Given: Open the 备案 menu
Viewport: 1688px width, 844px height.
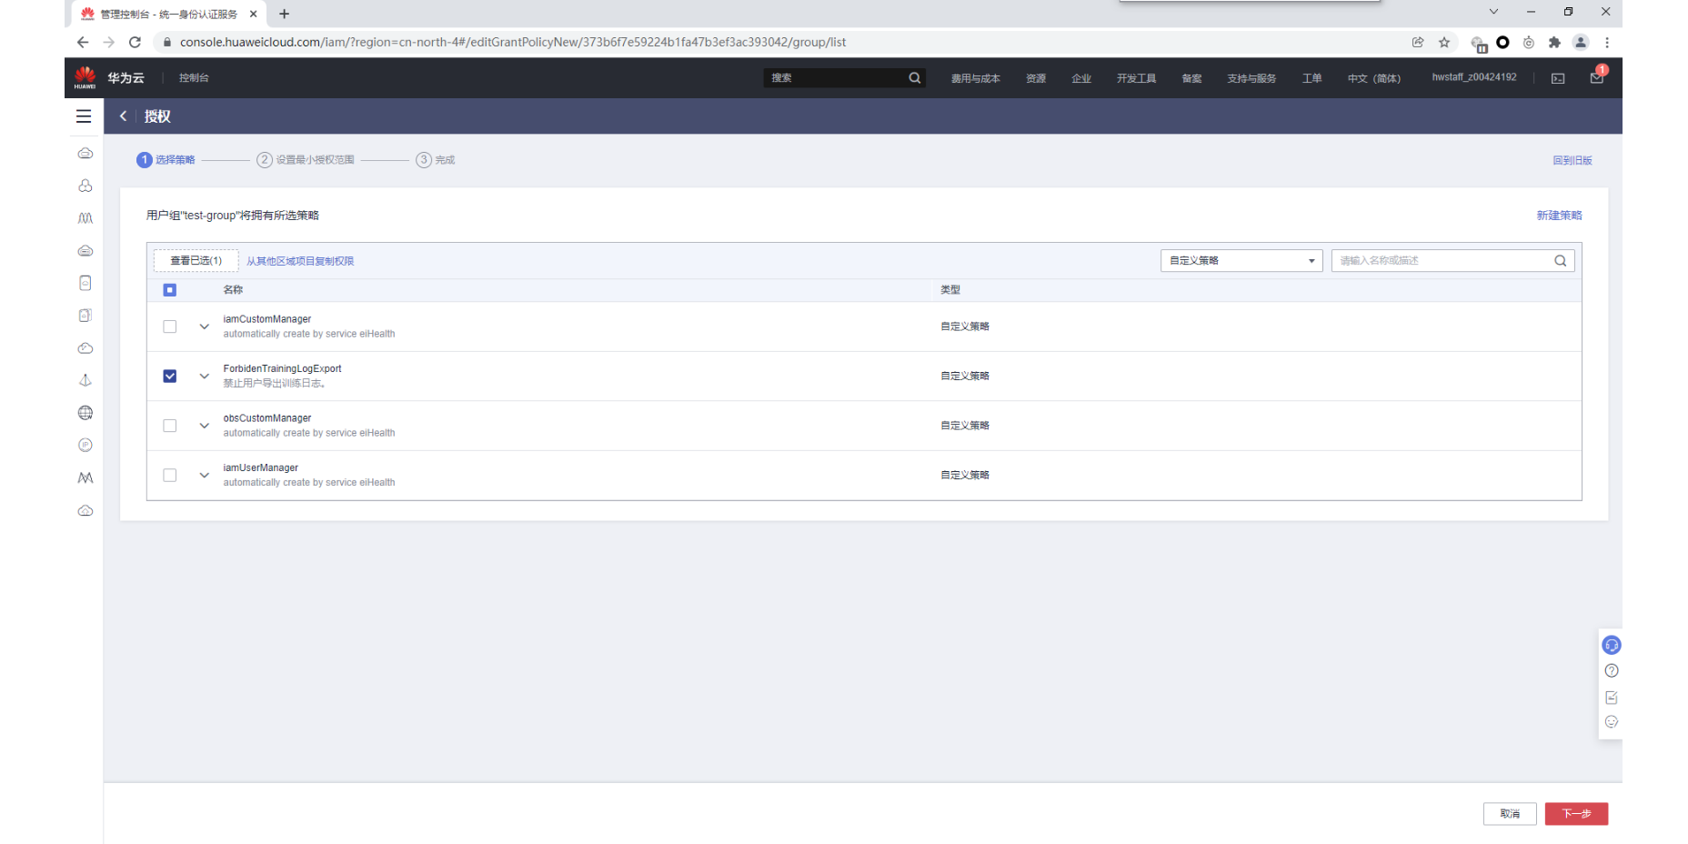Looking at the screenshot, I should click(x=1192, y=78).
